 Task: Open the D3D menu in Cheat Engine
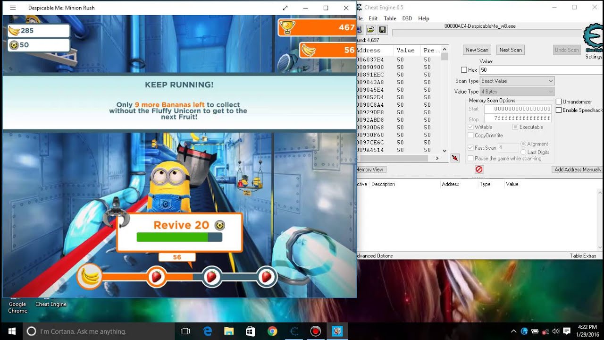click(407, 18)
